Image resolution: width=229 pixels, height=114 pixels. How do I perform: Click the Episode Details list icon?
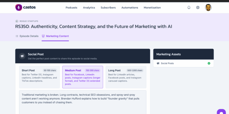click(17, 36)
